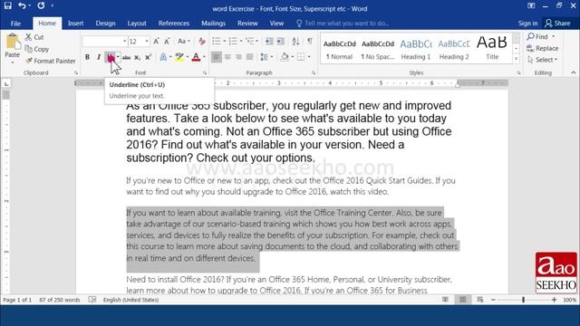The image size is (580, 326).
Task: Click the zoom slider handle
Action: (x=524, y=300)
